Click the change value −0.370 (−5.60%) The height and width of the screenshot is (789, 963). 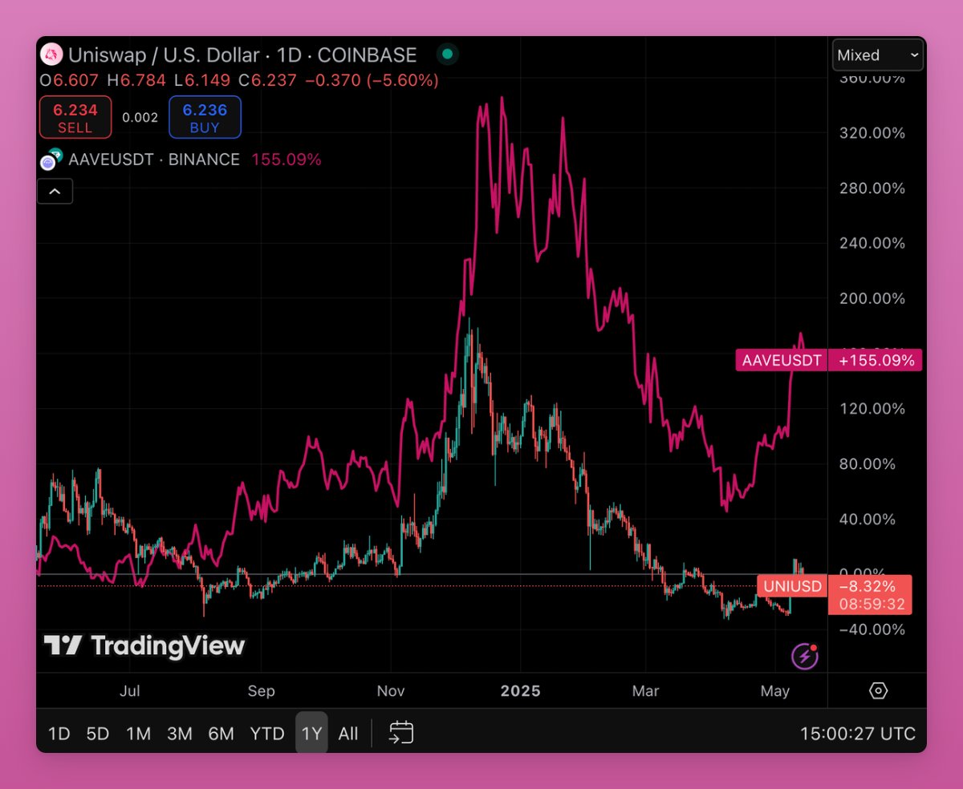pyautogui.click(x=371, y=80)
